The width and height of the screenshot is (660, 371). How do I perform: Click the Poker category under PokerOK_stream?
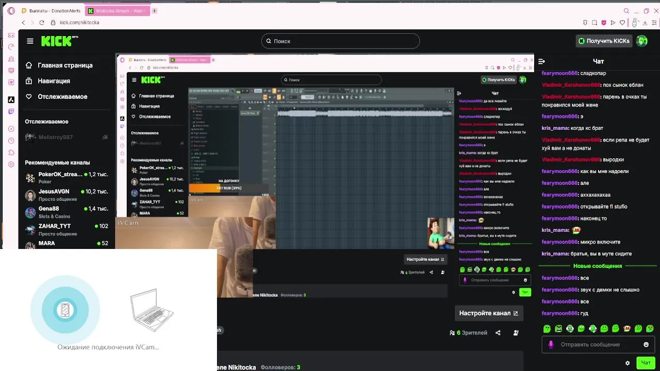(45, 182)
